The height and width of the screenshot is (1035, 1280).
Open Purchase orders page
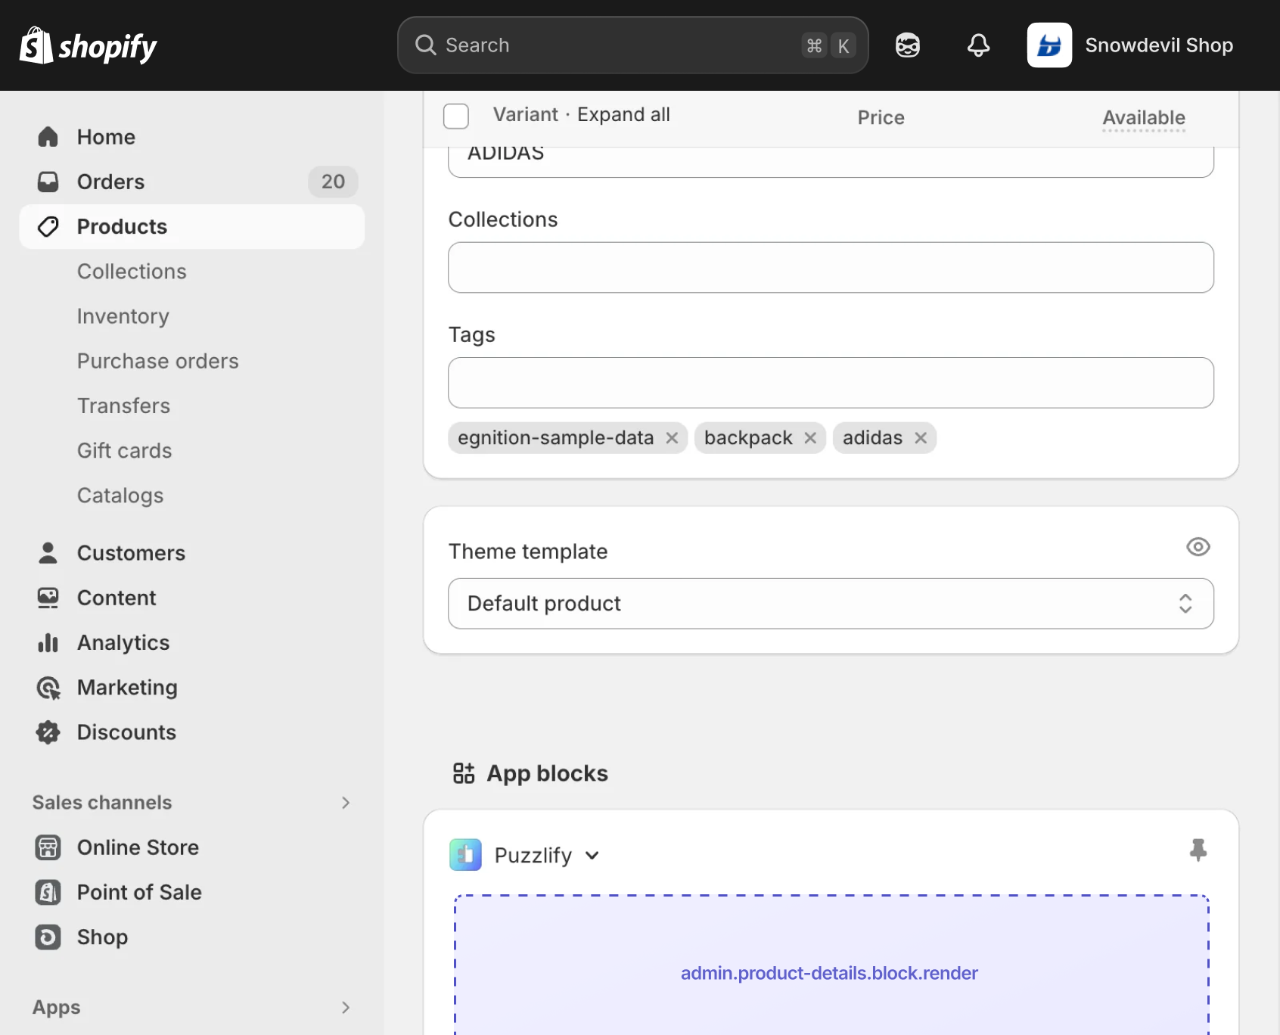[x=158, y=361]
